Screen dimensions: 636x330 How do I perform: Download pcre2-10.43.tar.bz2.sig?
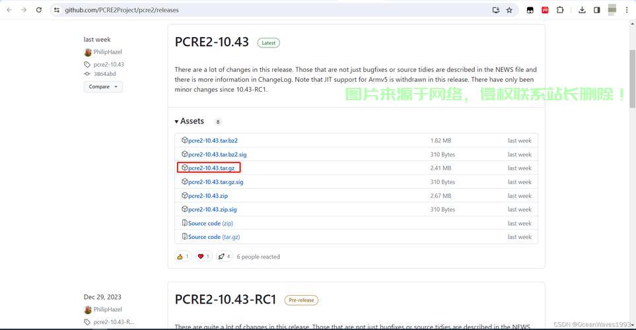[x=217, y=154]
